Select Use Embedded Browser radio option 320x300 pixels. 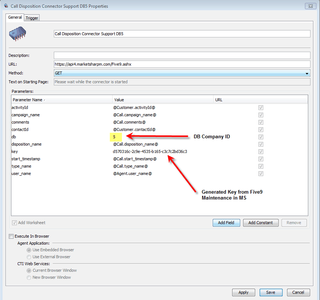point(29,250)
